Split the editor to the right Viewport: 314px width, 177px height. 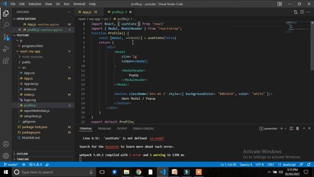coord(302,12)
